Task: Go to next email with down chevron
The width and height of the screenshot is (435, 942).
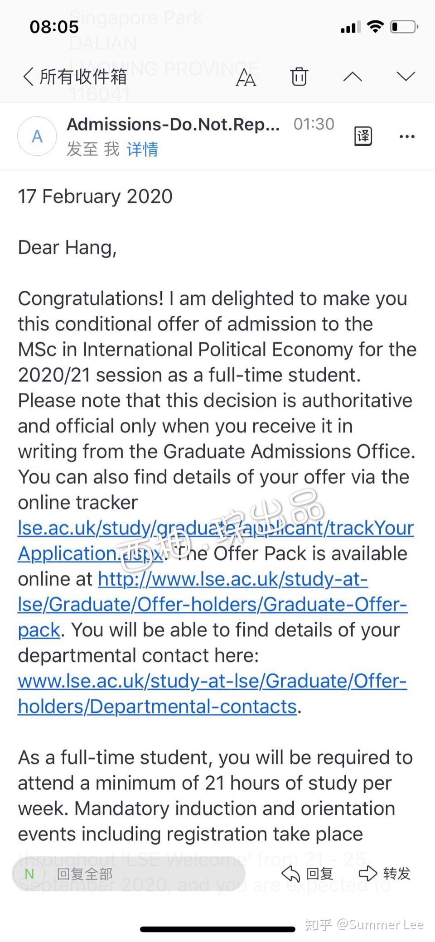Action: [x=406, y=76]
